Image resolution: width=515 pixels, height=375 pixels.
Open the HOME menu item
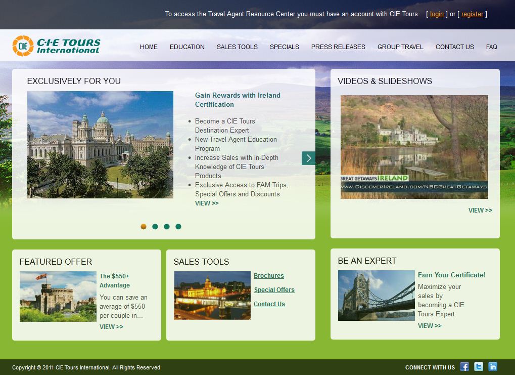click(x=149, y=47)
